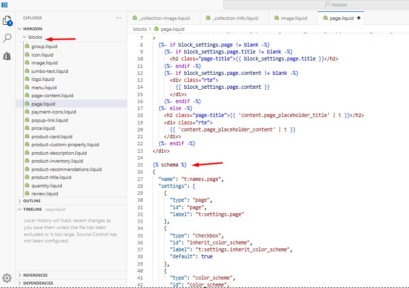Open Views and More Actions with the ellipsis icon
409x288 pixels.
coord(118,17)
